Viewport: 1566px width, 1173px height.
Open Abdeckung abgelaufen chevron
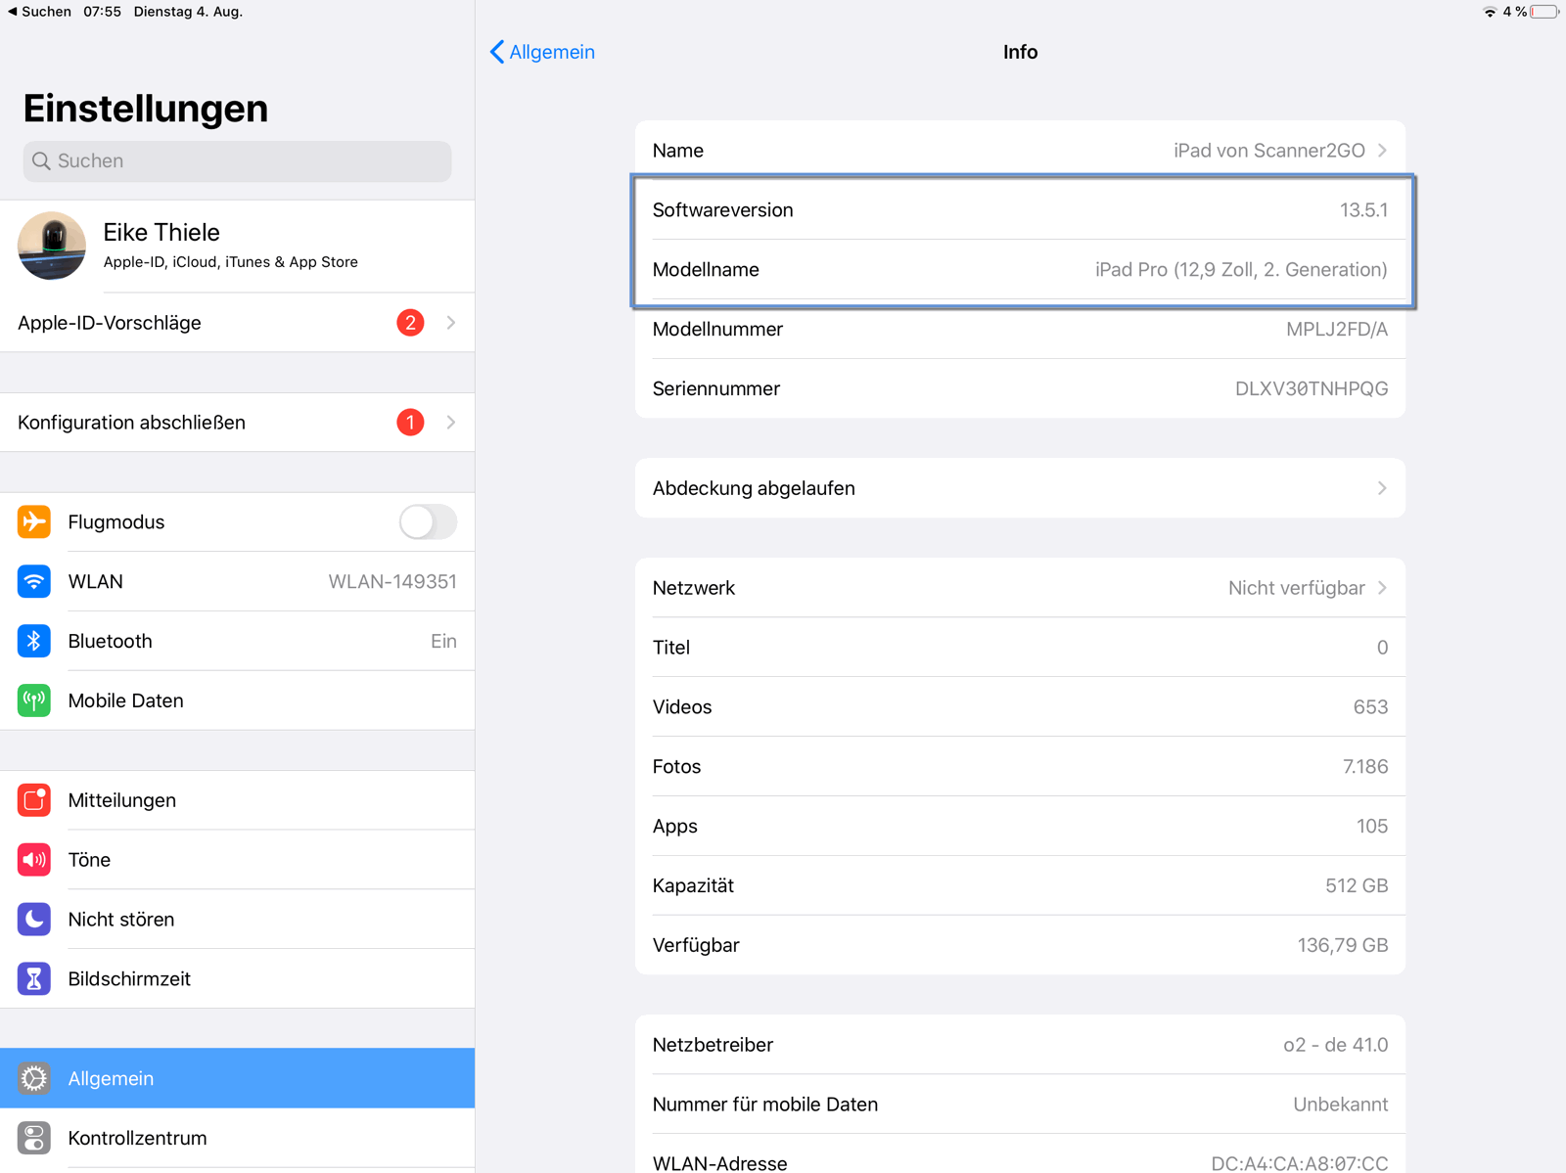click(1382, 487)
